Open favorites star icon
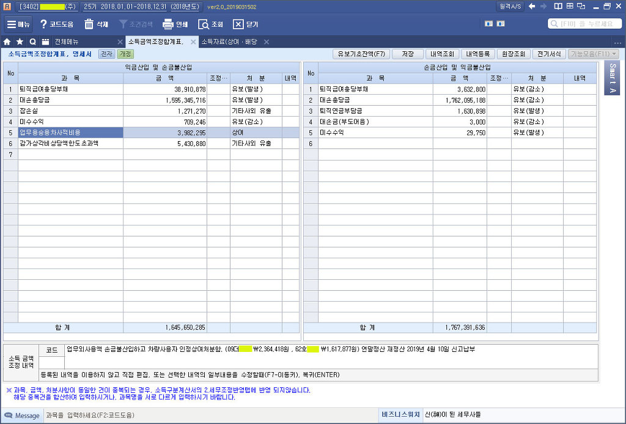 pos(20,42)
